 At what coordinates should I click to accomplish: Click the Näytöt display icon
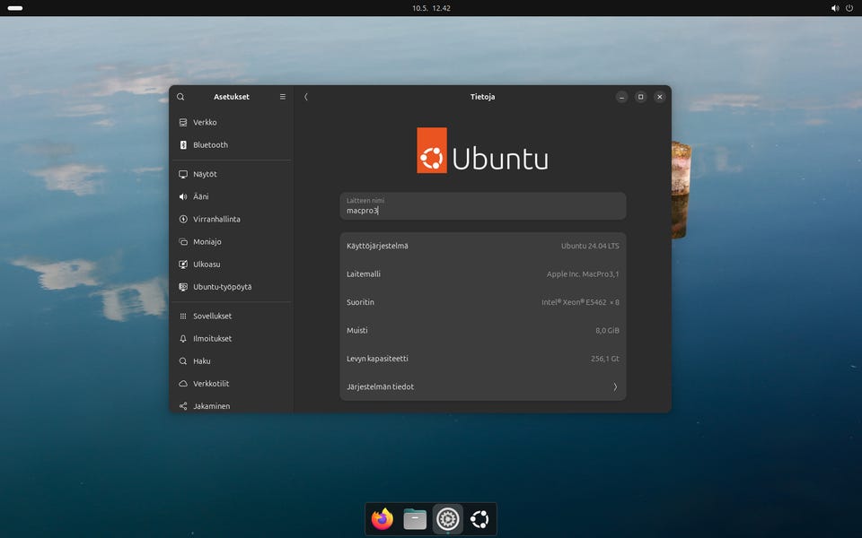tap(183, 174)
